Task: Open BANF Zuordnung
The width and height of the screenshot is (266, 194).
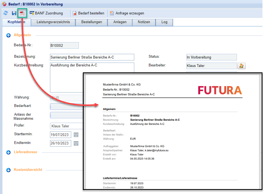Action: [46, 13]
